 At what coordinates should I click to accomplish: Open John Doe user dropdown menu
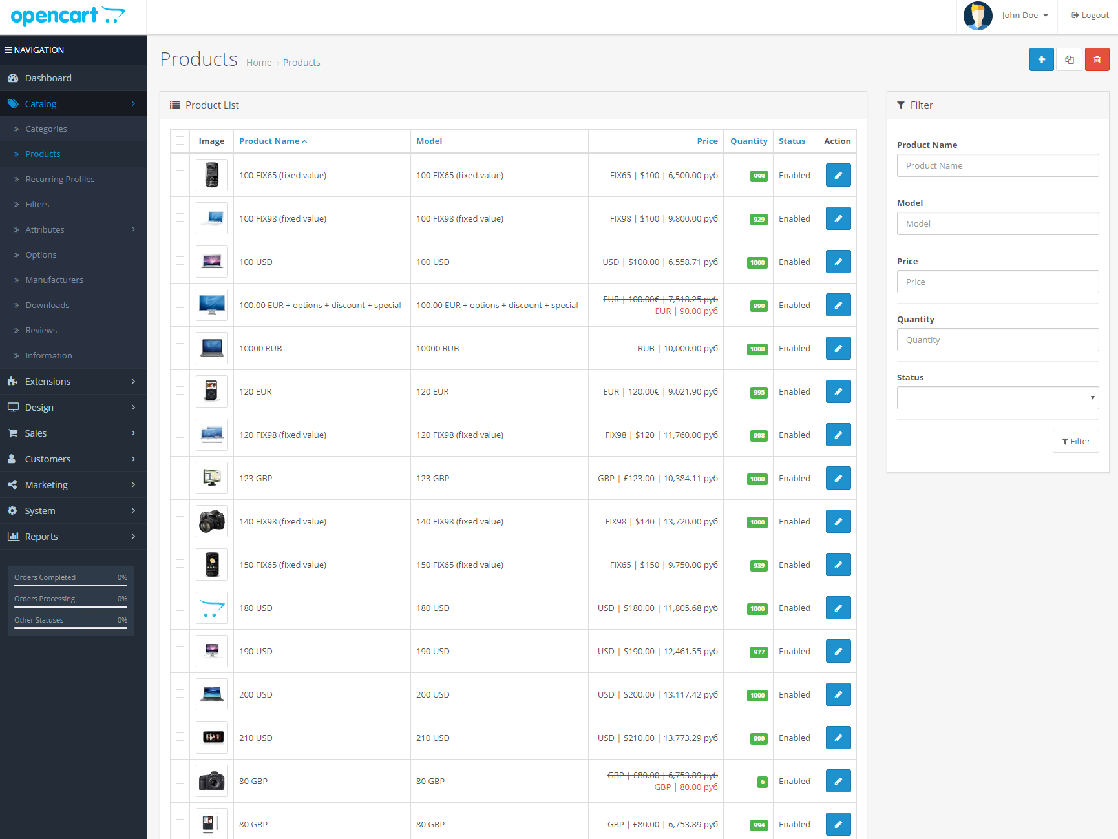(x=1024, y=16)
